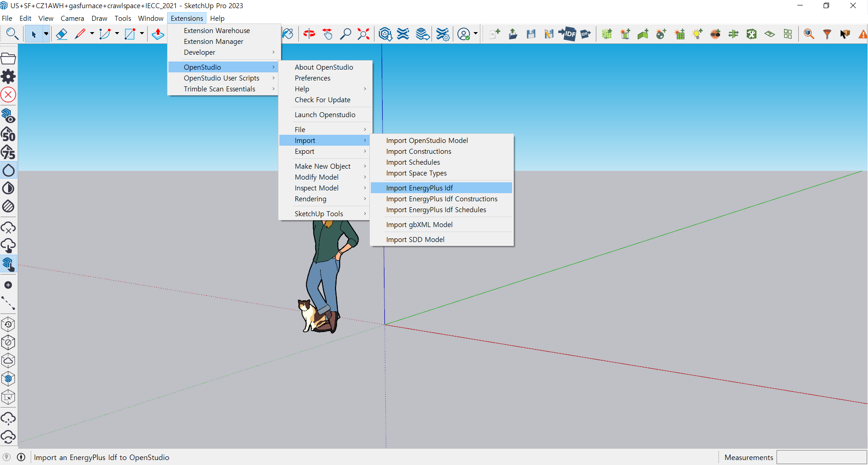Choose the Zoom magnifier tool
The height and width of the screenshot is (465, 868).
tap(345, 34)
